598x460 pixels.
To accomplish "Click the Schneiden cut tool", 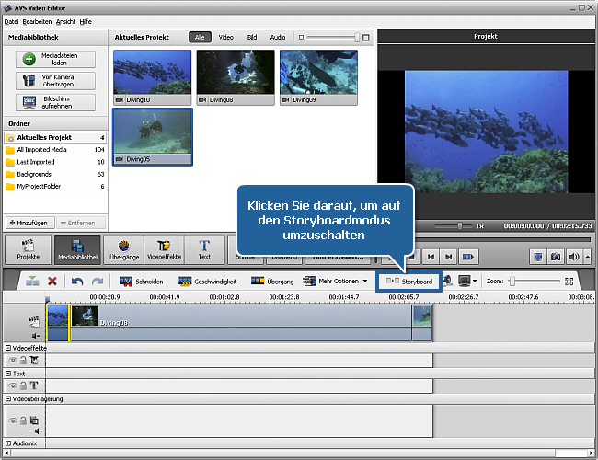I will coord(141,281).
